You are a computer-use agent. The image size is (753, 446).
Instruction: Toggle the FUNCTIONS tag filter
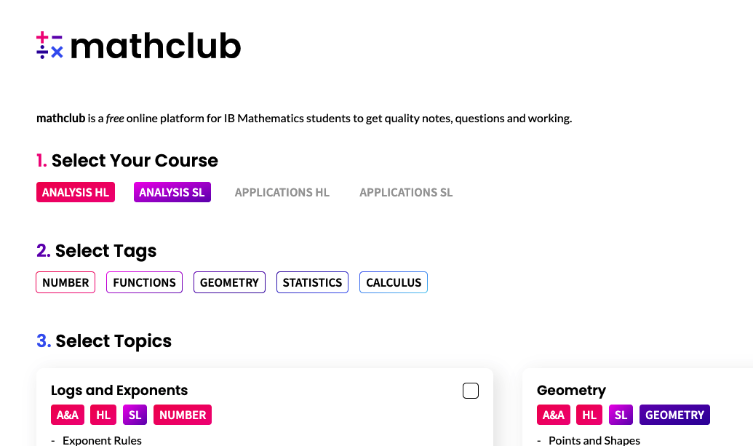click(x=144, y=282)
